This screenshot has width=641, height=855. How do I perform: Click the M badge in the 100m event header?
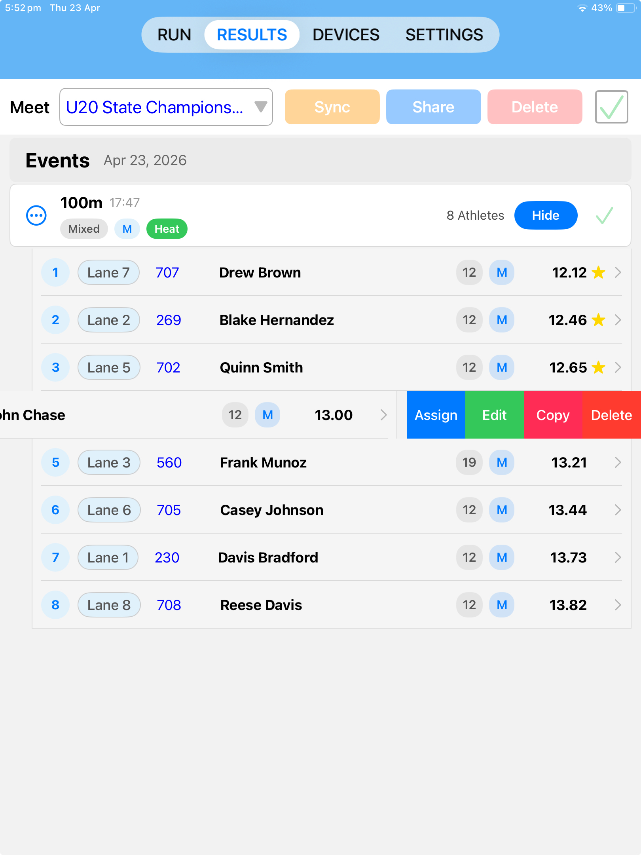pos(127,228)
